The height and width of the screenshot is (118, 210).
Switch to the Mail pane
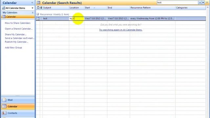pos(18,100)
